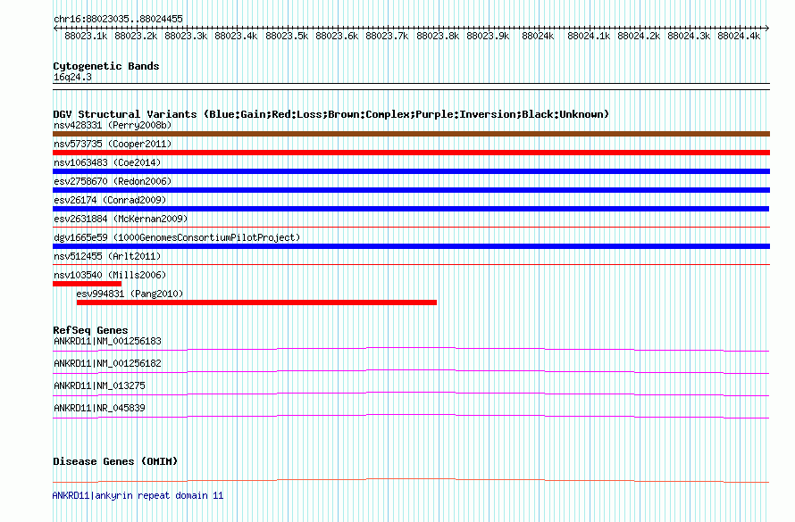
Task: Click the magenta line of ANKRD11|NM_013275
Action: [x=411, y=394]
